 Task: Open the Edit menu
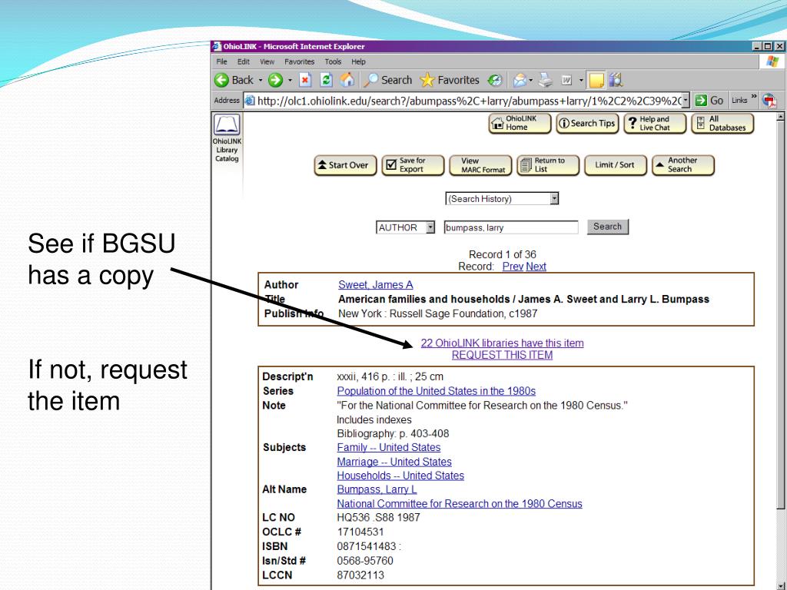[244, 61]
